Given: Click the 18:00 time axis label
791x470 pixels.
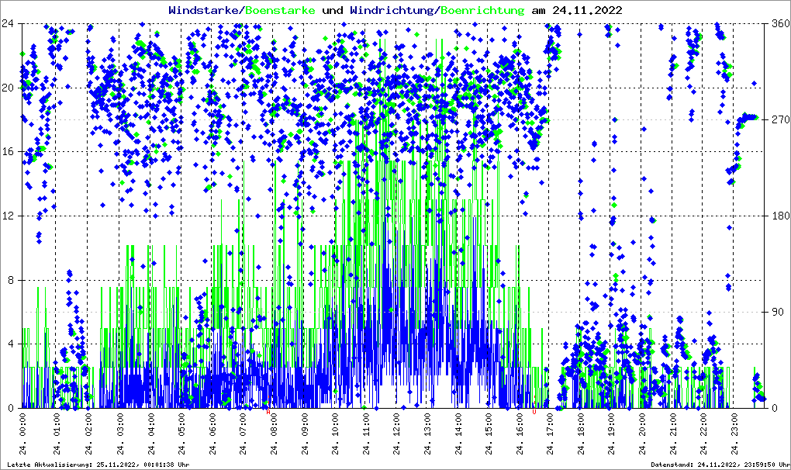Looking at the screenshot, I should tap(581, 434).
